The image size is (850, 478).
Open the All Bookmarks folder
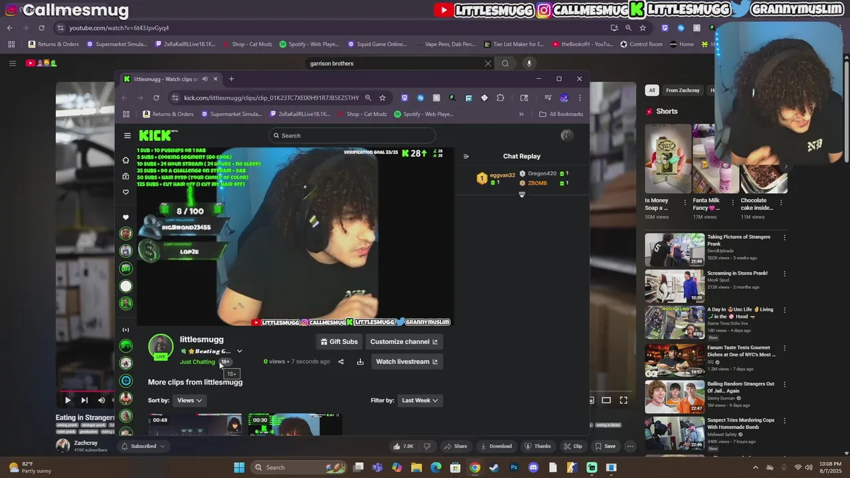(x=561, y=114)
